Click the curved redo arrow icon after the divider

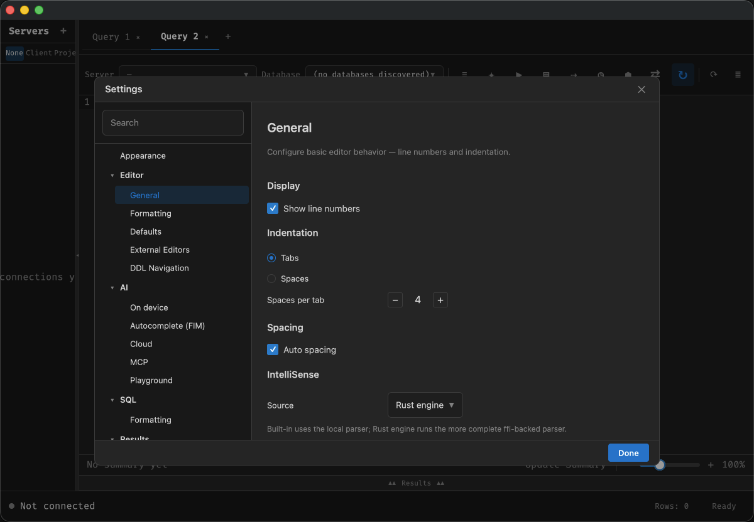[x=714, y=75]
